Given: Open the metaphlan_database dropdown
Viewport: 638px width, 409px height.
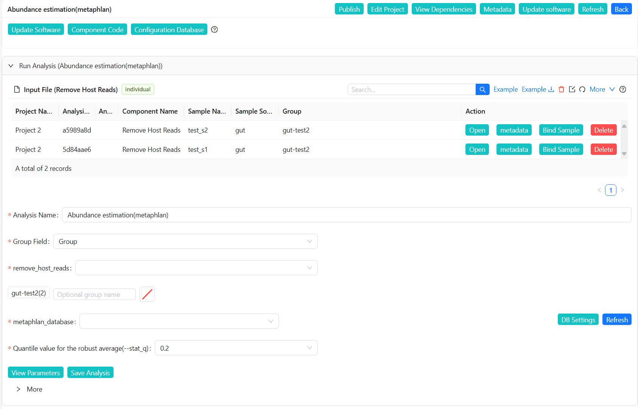Looking at the screenshot, I should click(x=179, y=322).
